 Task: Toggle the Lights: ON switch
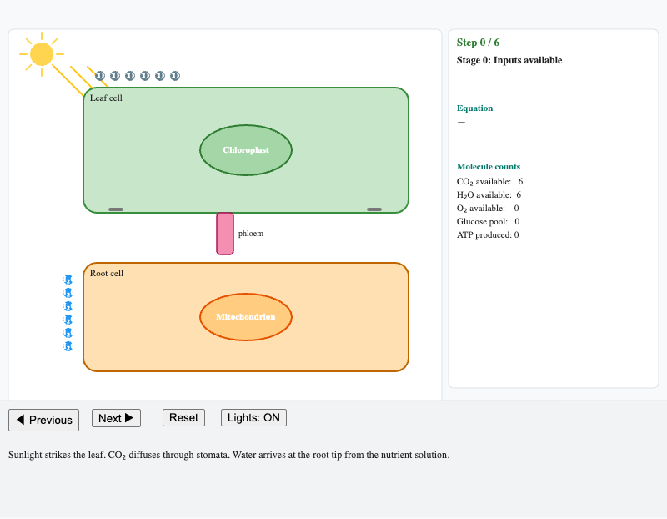point(253,418)
